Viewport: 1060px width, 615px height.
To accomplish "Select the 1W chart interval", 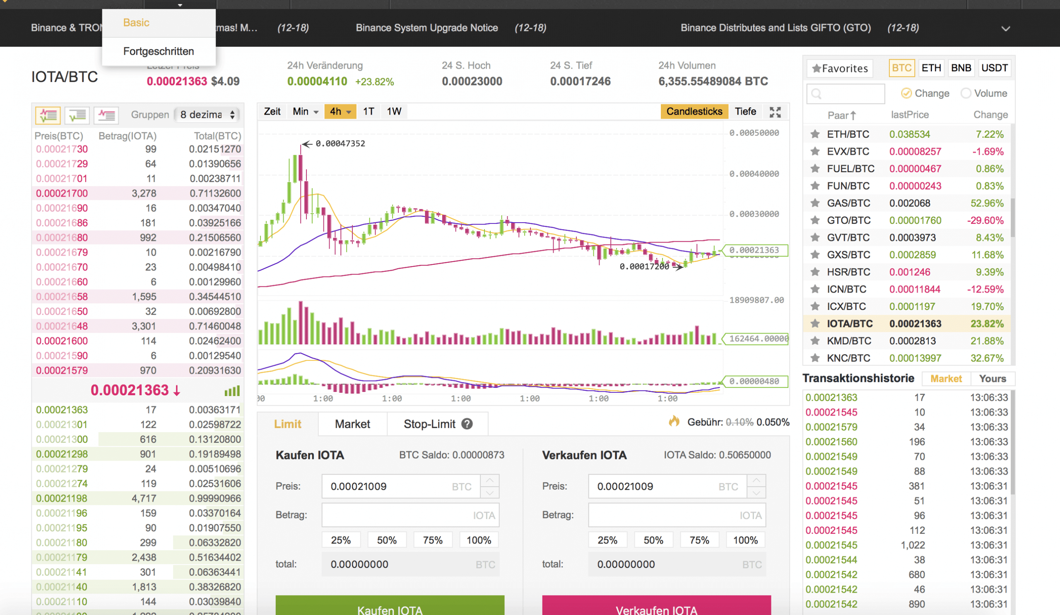I will click(394, 111).
